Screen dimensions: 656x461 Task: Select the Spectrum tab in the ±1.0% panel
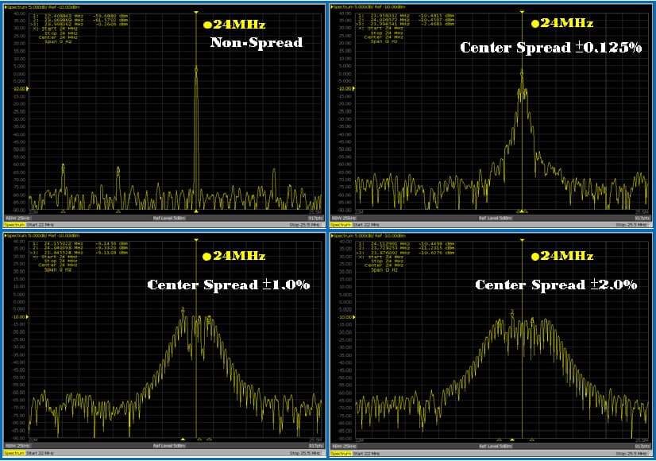15,453
